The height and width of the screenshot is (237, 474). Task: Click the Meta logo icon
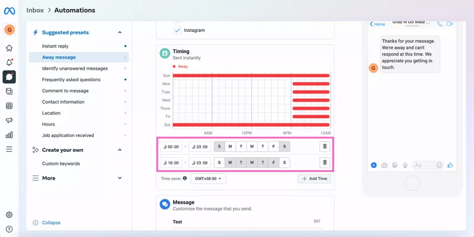[x=9, y=11]
